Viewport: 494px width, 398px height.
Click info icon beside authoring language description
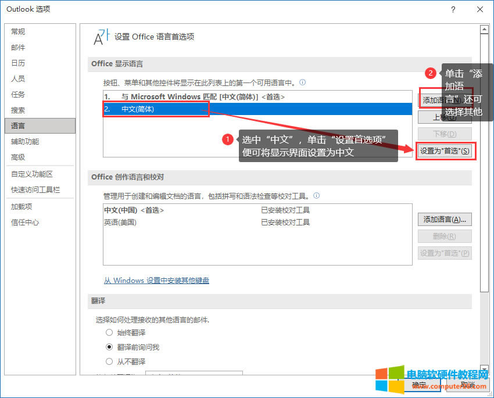[317, 196]
